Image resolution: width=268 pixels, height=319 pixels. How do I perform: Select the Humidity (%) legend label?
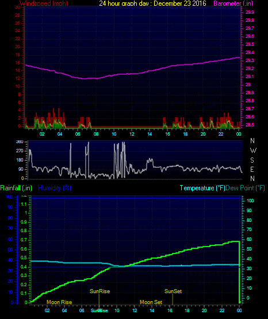point(55,188)
